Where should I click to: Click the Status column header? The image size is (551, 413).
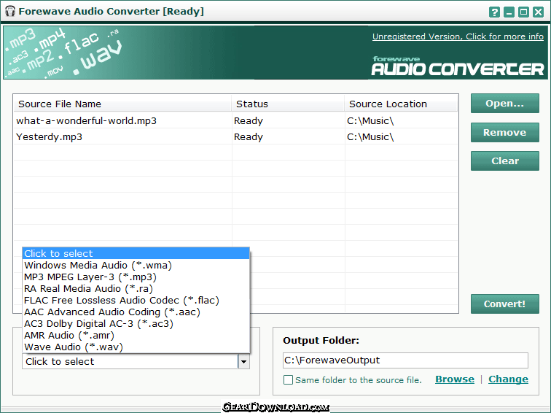point(288,104)
